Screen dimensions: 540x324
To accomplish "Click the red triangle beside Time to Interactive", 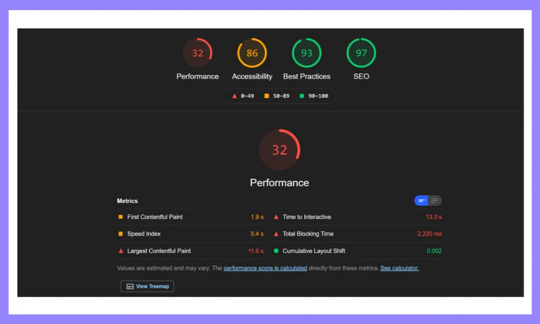I will point(276,217).
